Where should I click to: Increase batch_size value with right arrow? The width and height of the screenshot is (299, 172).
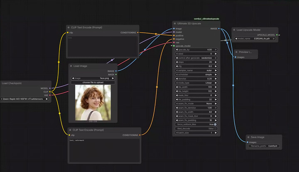216,133
